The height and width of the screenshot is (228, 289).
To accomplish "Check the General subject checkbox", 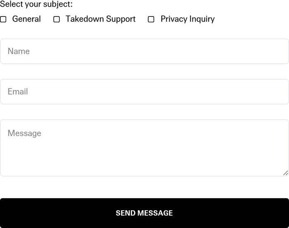I will (3, 19).
